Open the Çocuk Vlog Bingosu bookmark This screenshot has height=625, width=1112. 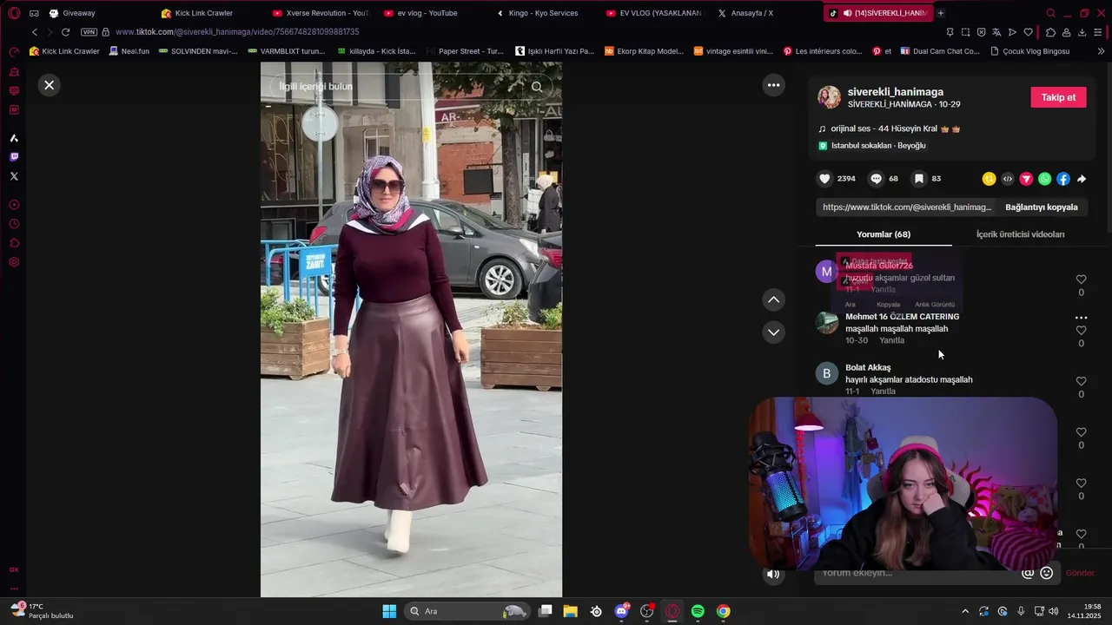click(x=1029, y=51)
